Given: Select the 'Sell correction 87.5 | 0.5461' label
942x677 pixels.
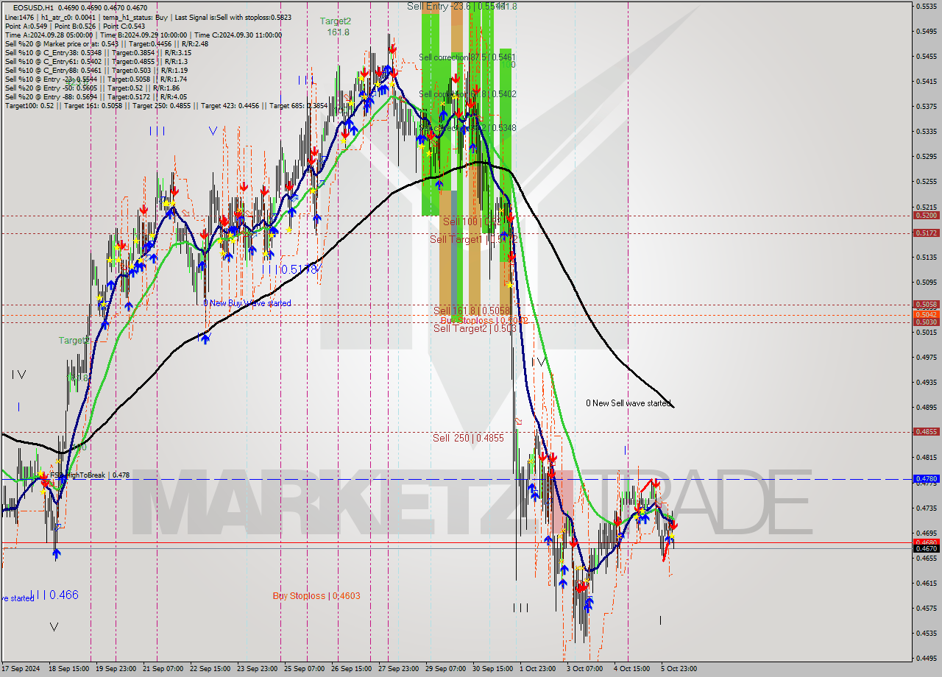Looking at the screenshot, I should (467, 57).
